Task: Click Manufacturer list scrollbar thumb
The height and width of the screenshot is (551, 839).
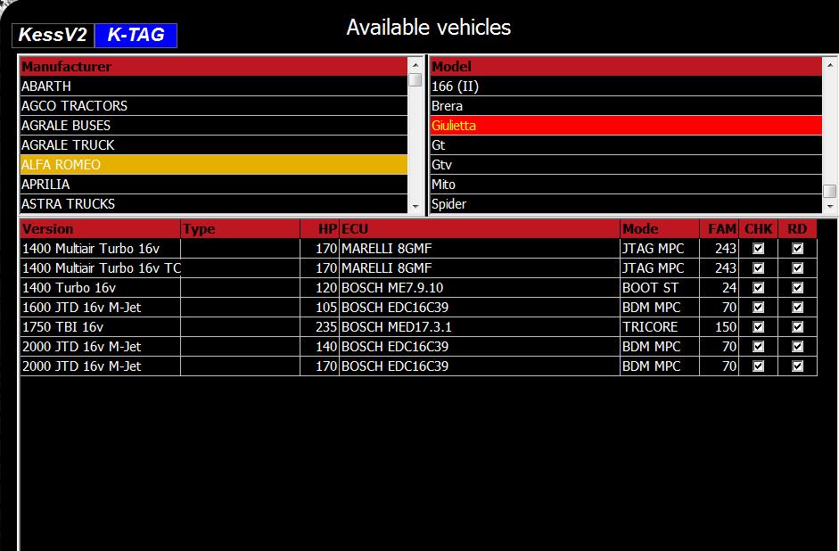Action: (x=415, y=79)
